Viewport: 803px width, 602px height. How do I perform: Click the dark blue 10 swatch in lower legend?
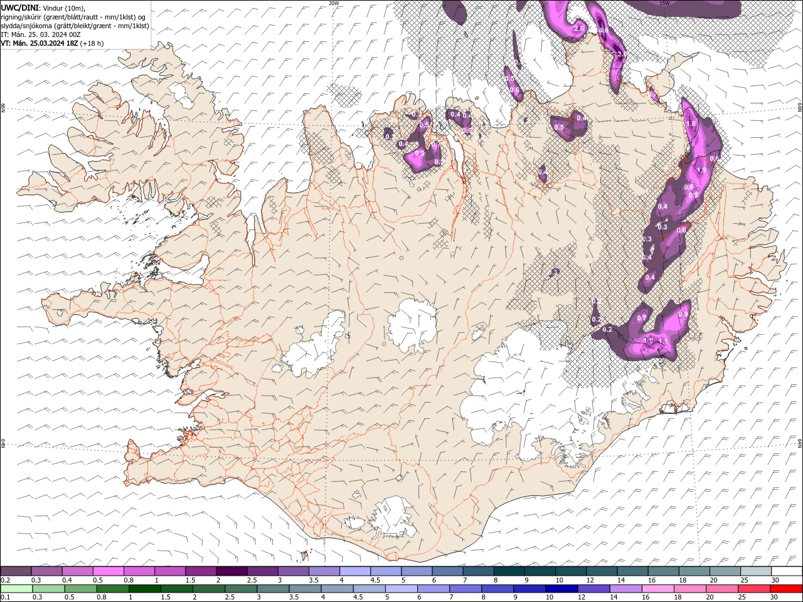click(561, 589)
